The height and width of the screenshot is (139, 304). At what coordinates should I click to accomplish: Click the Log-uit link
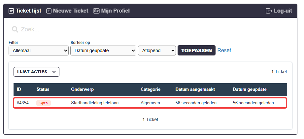[x=279, y=11]
